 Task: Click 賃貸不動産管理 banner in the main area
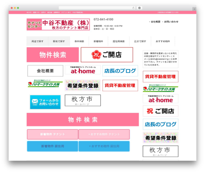[x=120, y=85]
